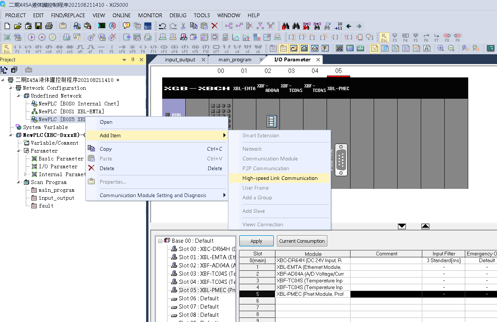
Task: Click the Apply button
Action: [256, 241]
